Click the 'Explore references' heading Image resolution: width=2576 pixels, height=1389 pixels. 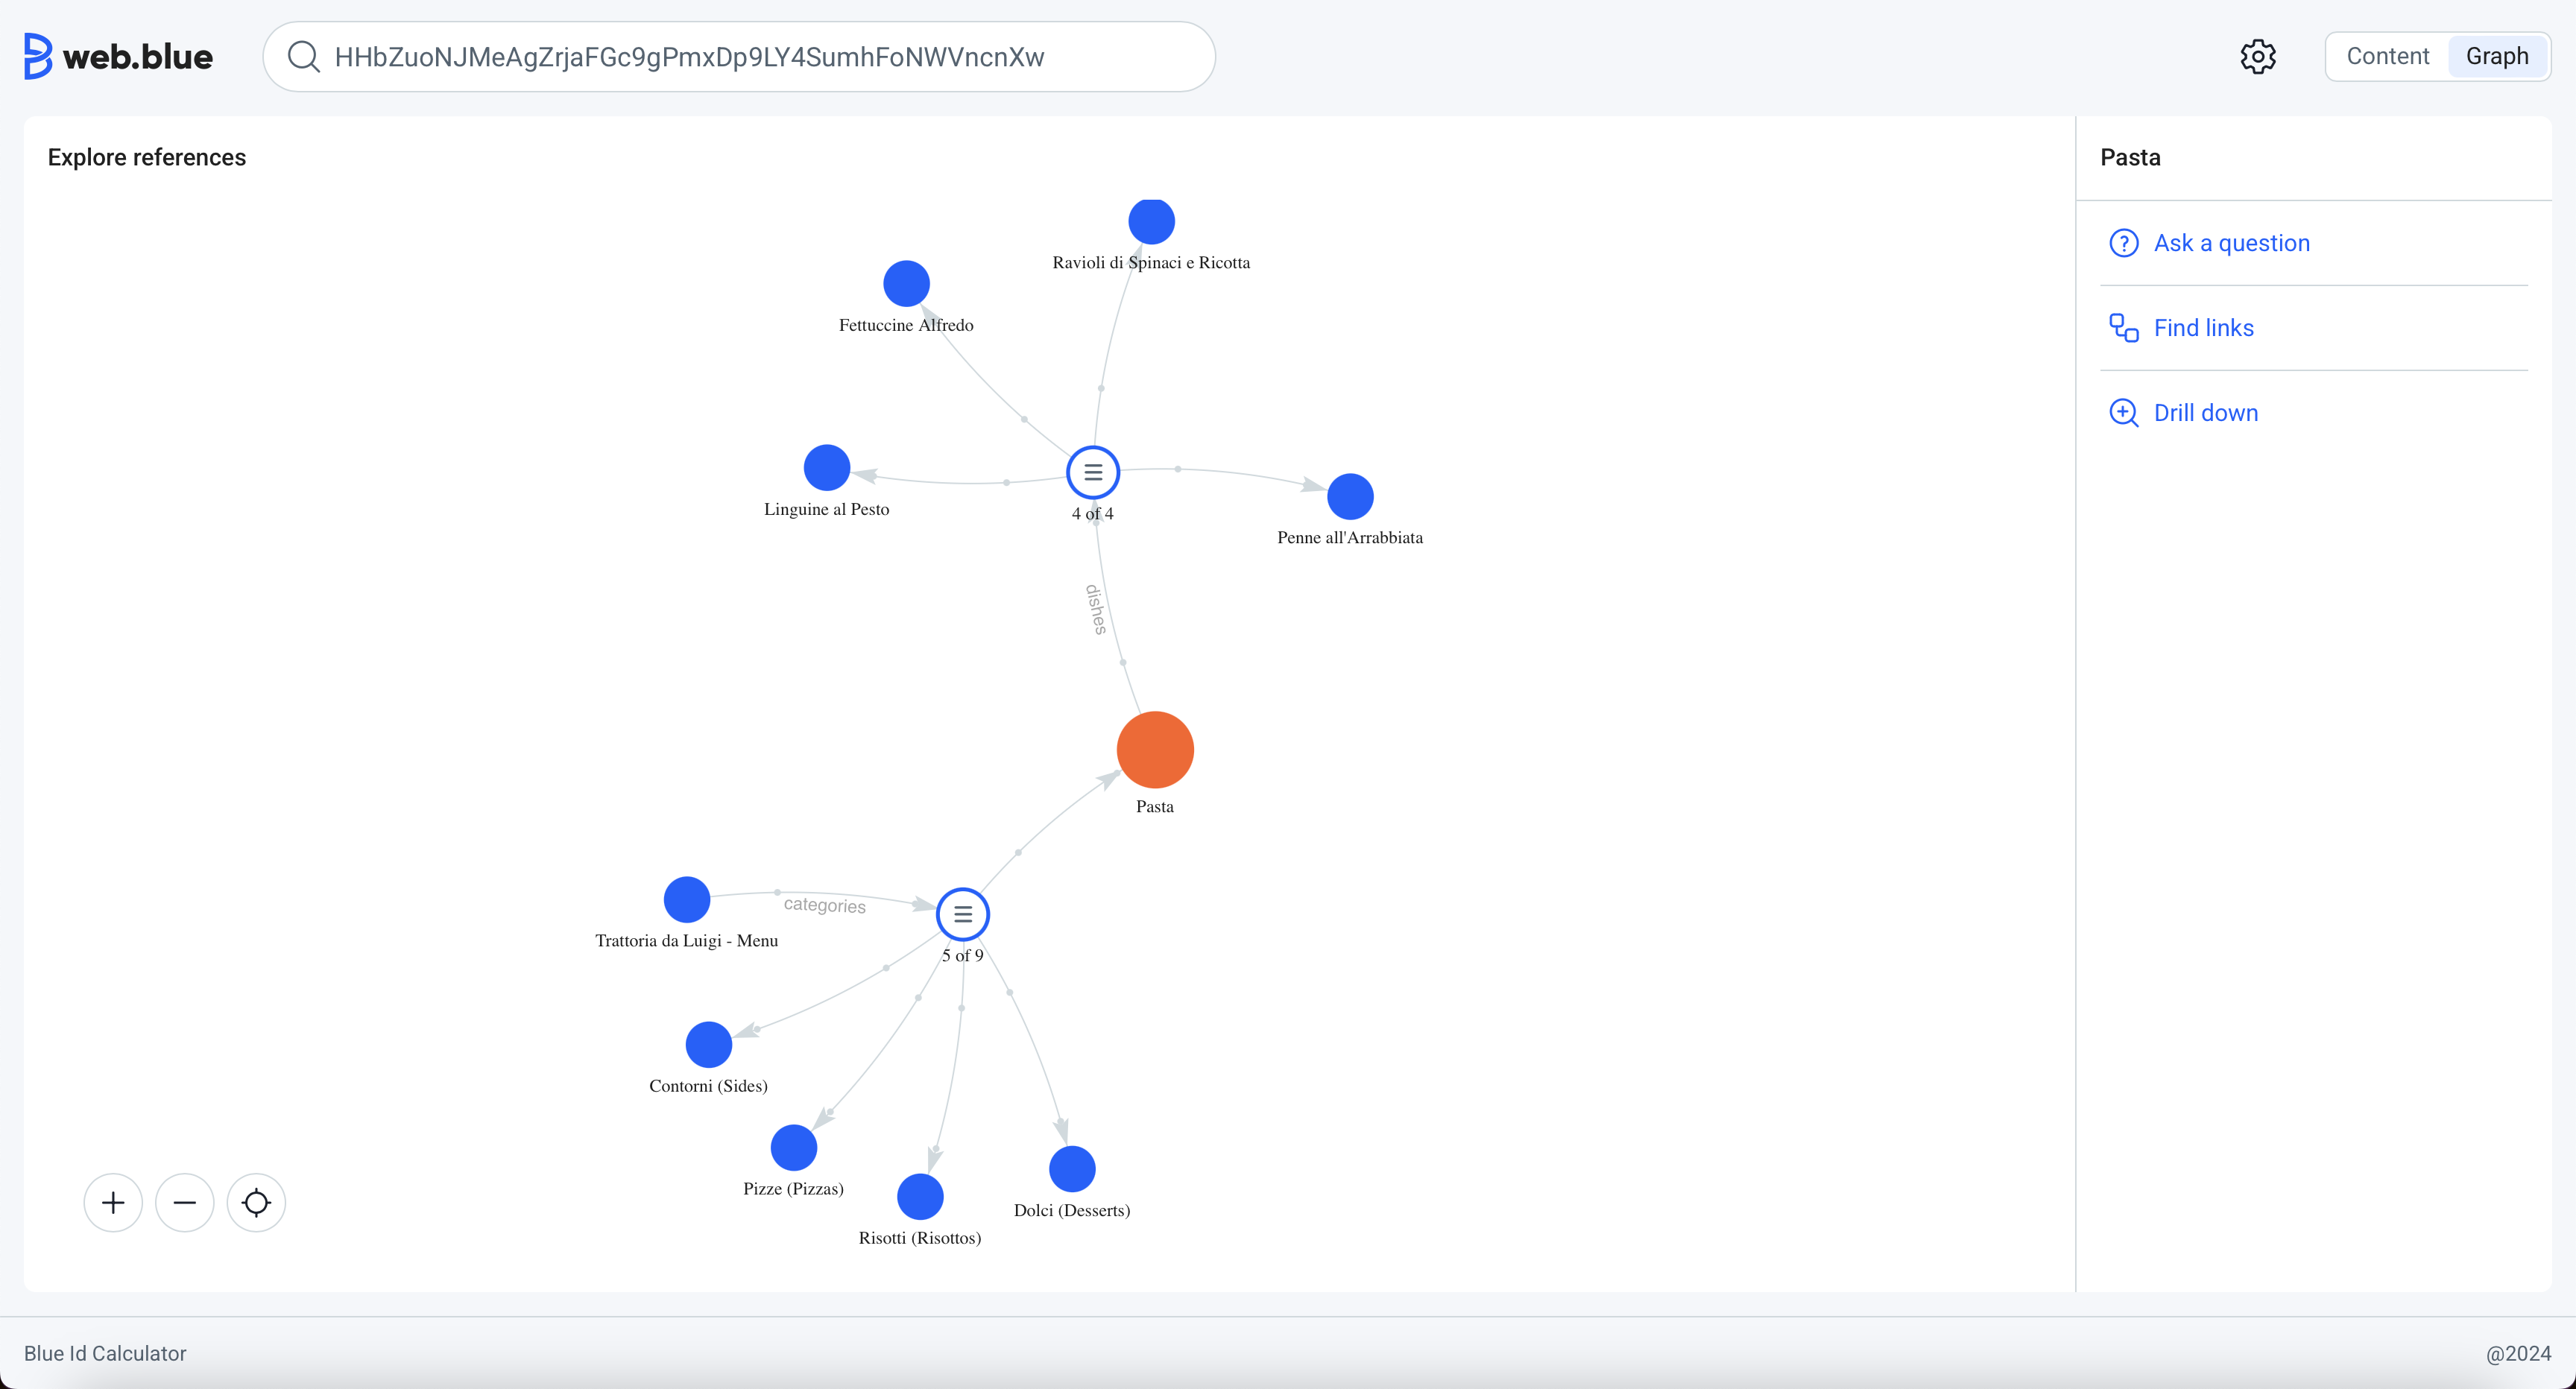[x=147, y=157]
